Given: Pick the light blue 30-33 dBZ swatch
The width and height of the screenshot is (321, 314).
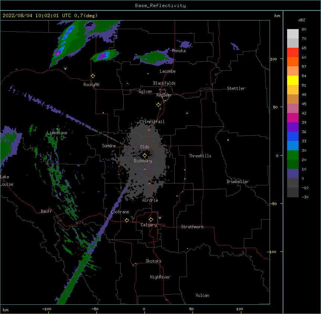Looking at the screenshot, I should [293, 146].
